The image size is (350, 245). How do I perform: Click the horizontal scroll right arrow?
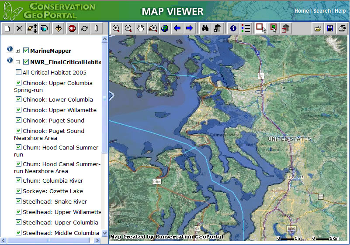pyautogui.click(x=97, y=240)
